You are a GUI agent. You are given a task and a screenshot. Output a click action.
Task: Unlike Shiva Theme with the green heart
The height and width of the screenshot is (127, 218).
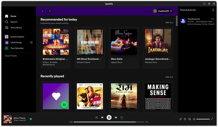click(x=31, y=119)
